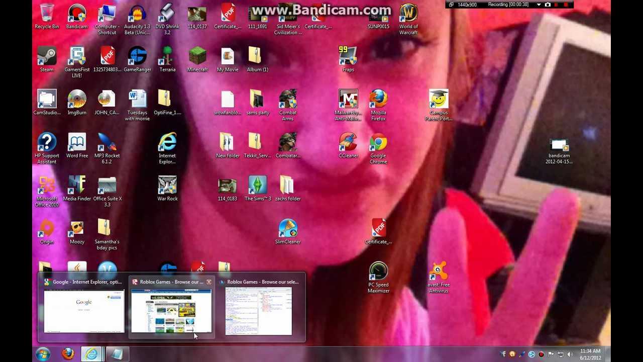The image size is (643, 362).
Task: Launch CCleaner
Action: pyautogui.click(x=348, y=145)
